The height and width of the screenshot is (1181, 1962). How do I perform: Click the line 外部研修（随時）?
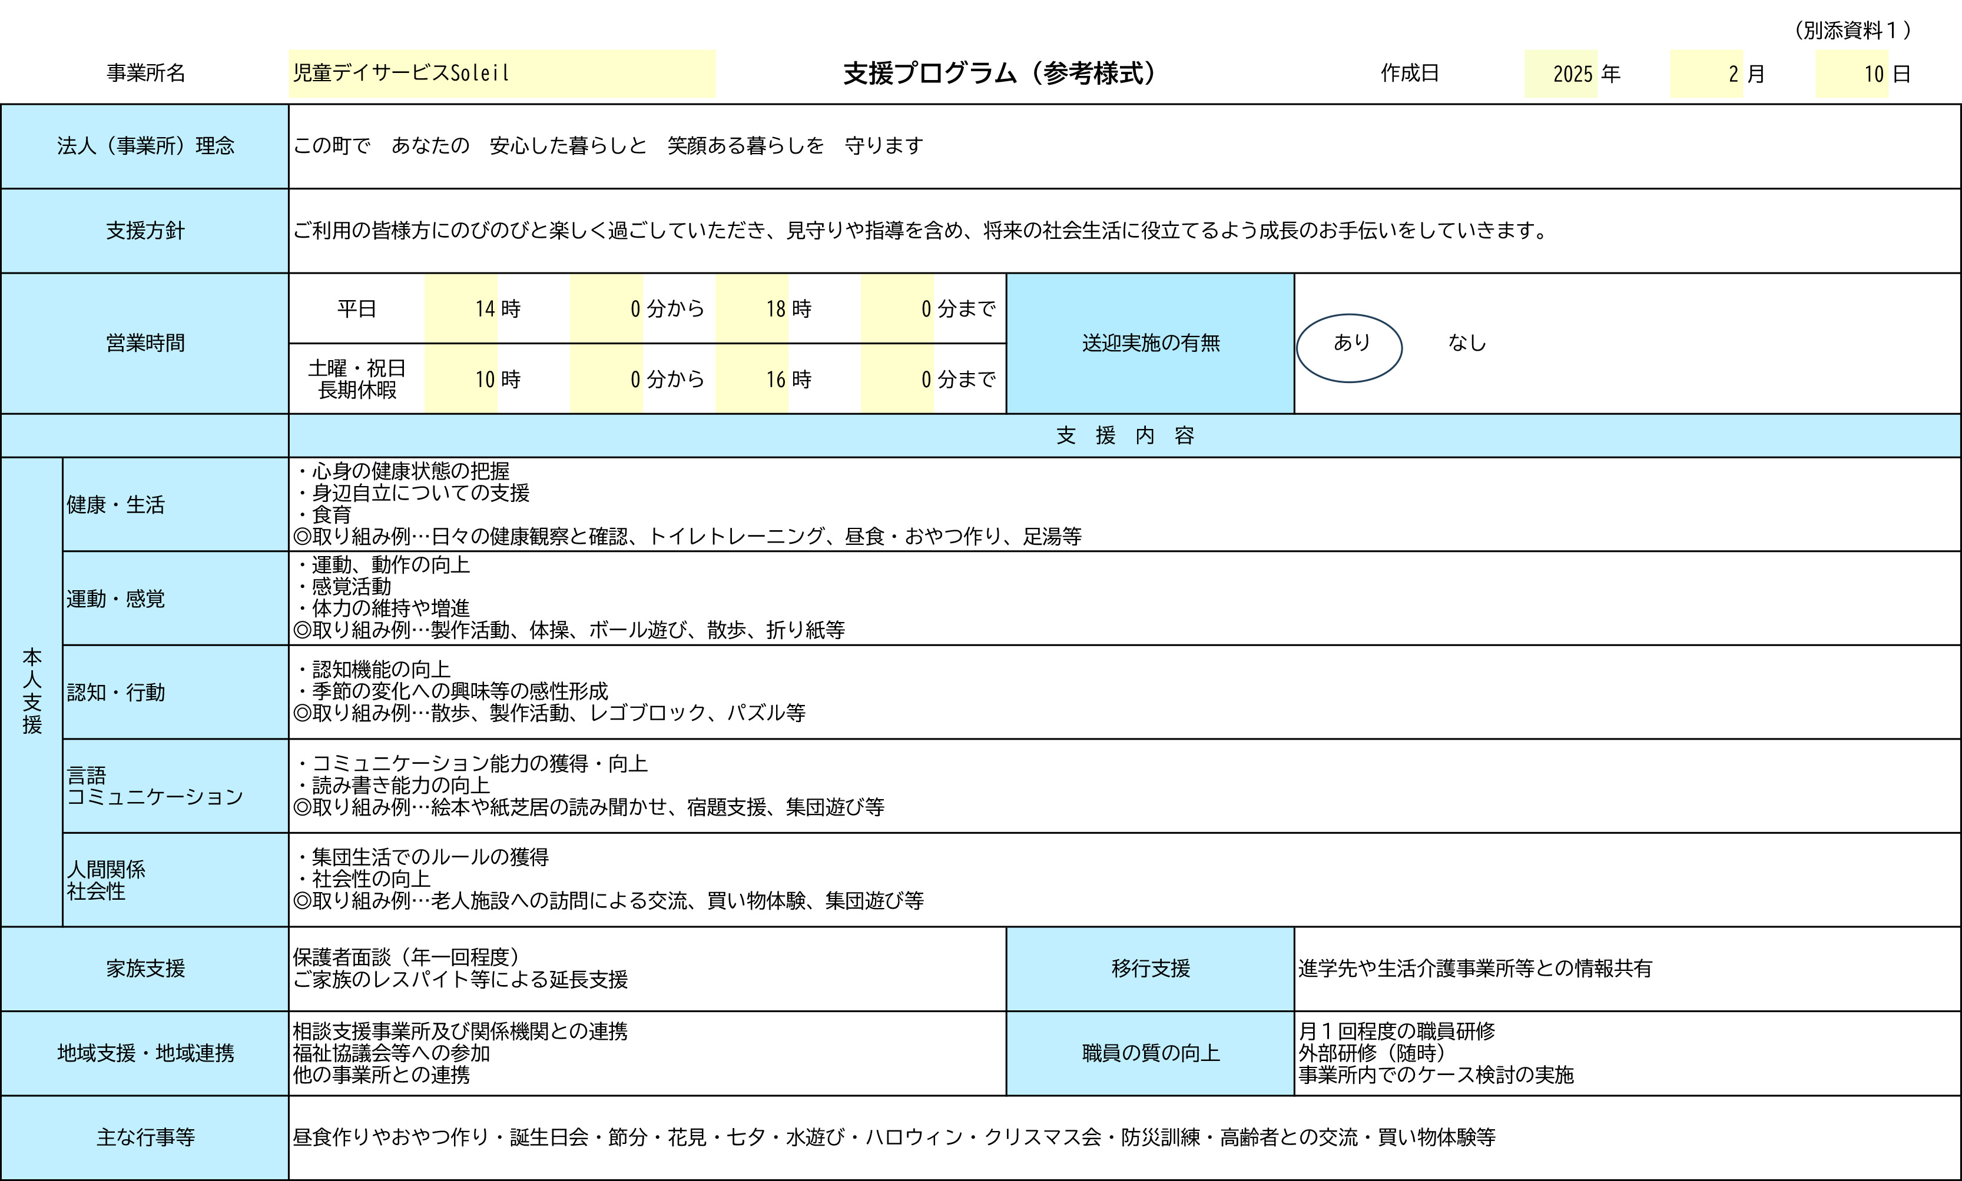(1373, 1053)
